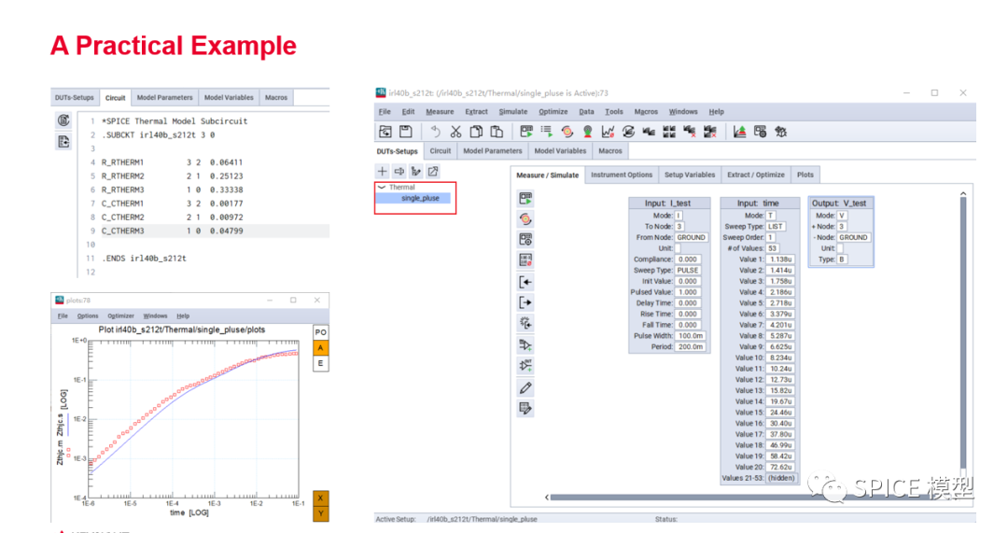Switch to the Extract / Optimize tab

coord(755,175)
